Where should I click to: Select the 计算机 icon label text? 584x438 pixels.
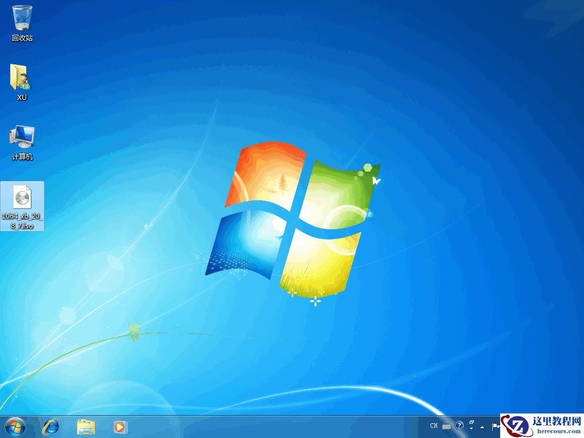(x=22, y=155)
